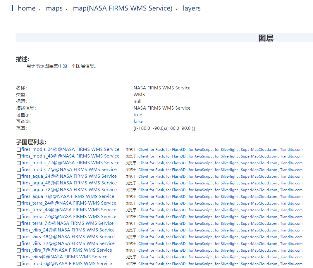Tick the fires_terra_72 layer checkbox

(19, 217)
